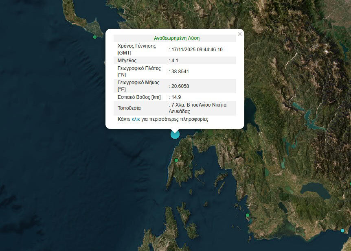Select the small cyan marker at bottom-right coast
The image size is (351, 251).
coord(342,231)
